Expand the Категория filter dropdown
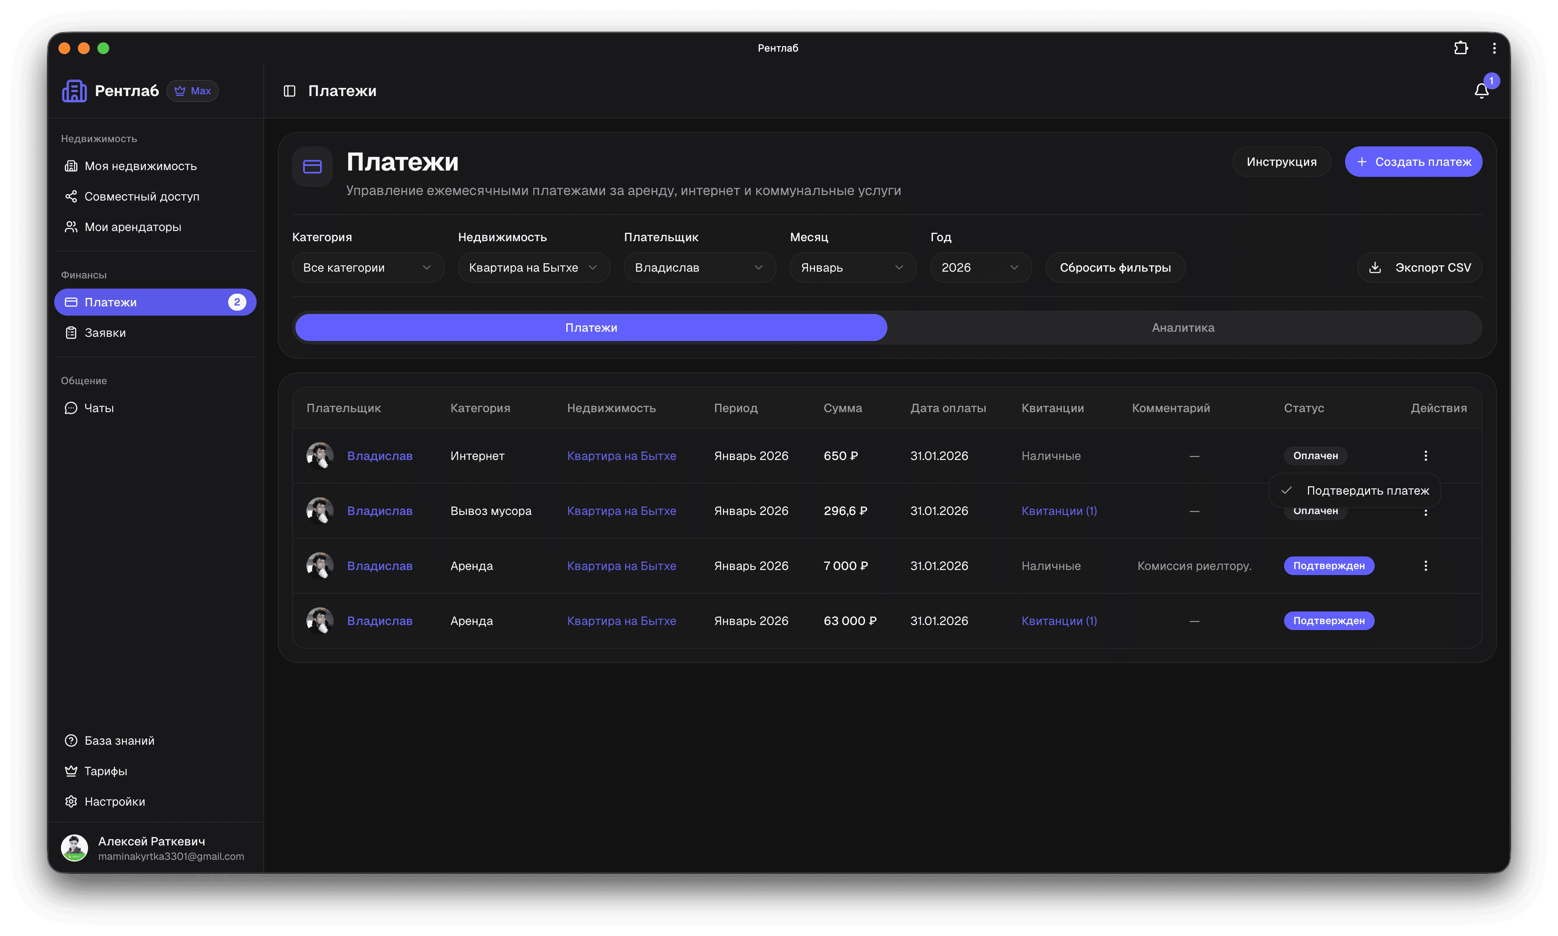This screenshot has width=1558, height=936. [x=367, y=267]
